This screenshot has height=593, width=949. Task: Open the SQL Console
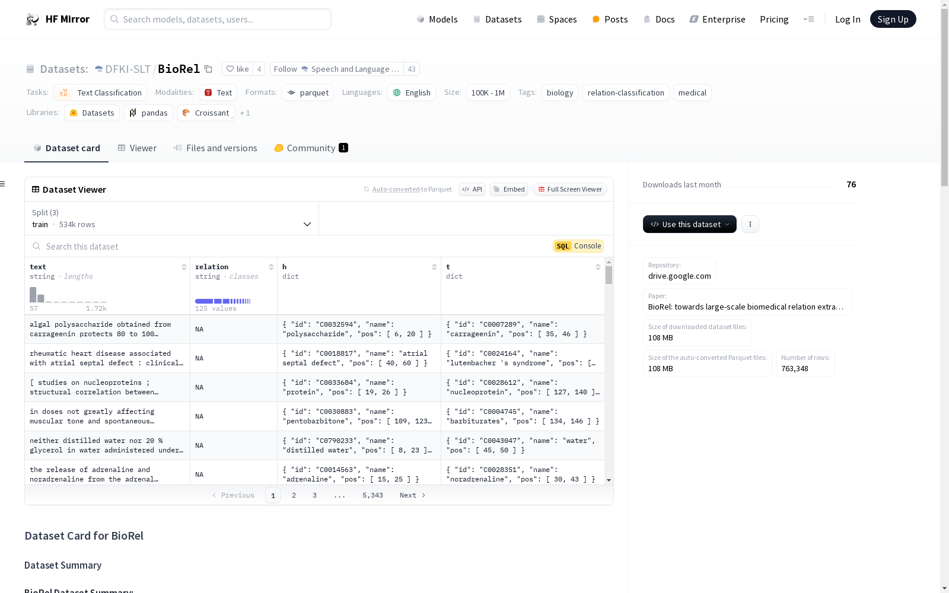pos(578,246)
